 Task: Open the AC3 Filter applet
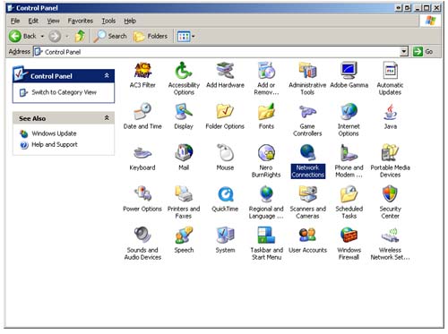(142, 75)
